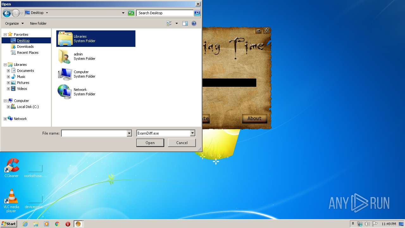Expand Local Disk (C:) node
The width and height of the screenshot is (405, 228).
[9, 107]
